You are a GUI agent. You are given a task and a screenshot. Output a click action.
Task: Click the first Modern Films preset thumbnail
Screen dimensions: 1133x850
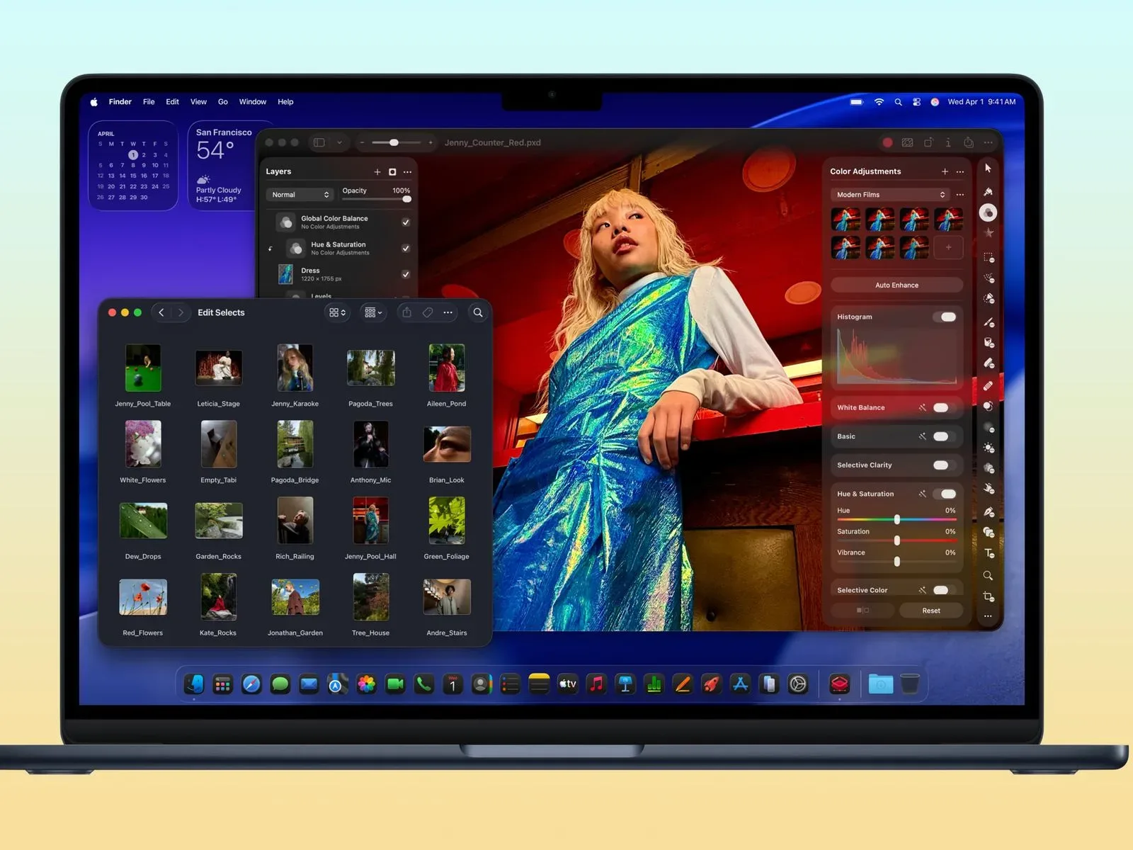point(846,220)
